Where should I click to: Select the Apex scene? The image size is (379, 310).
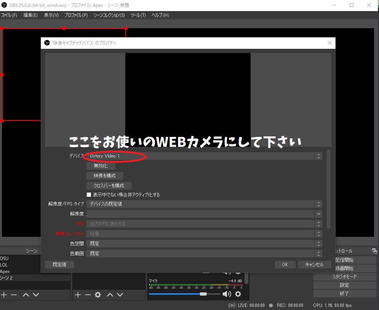(x=20, y=271)
